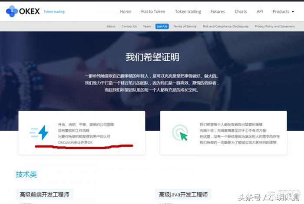Viewport: 304px width, 204px height.
Task: Open the Charts page
Action: [241, 12]
